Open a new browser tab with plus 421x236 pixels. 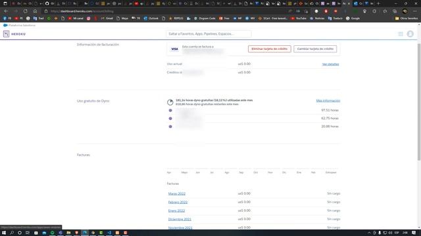coord(378,3)
